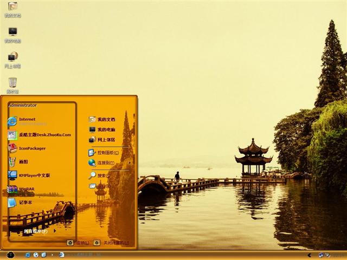
Task: Open the 网上邻居 desktop icon
Action: [x=12, y=60]
